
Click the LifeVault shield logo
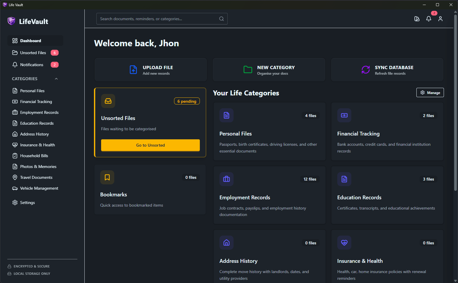[x=11, y=21]
